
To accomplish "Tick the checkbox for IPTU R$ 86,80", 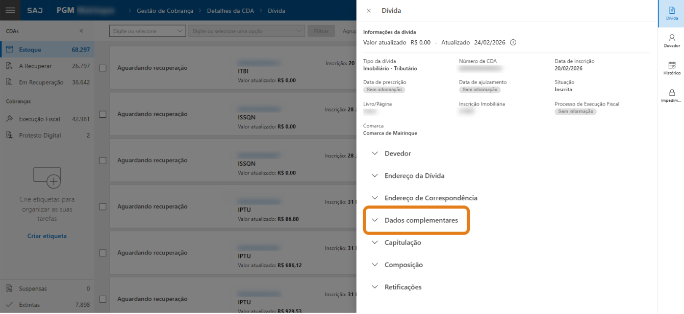I will click(103, 207).
